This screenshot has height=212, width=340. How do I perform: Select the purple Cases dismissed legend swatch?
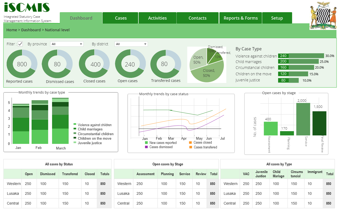click(146, 147)
